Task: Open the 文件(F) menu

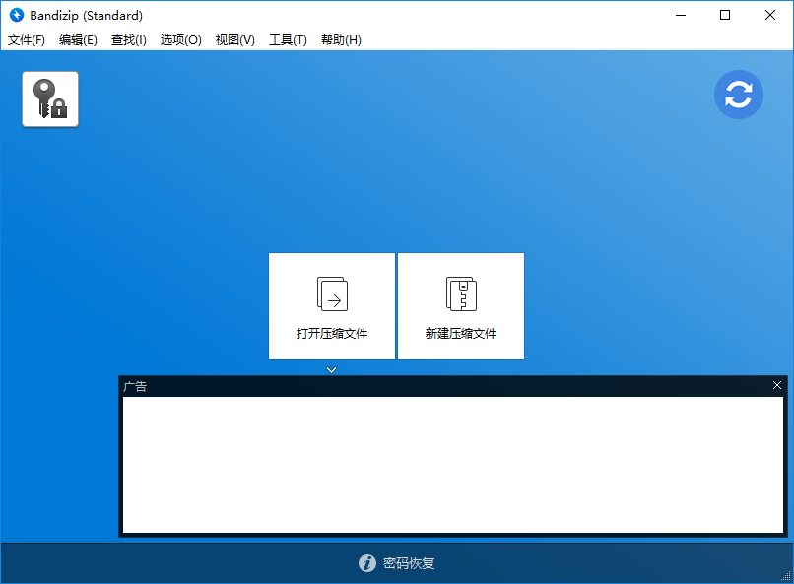Action: point(27,40)
